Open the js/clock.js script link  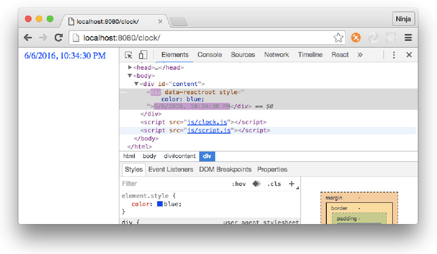click(x=208, y=122)
